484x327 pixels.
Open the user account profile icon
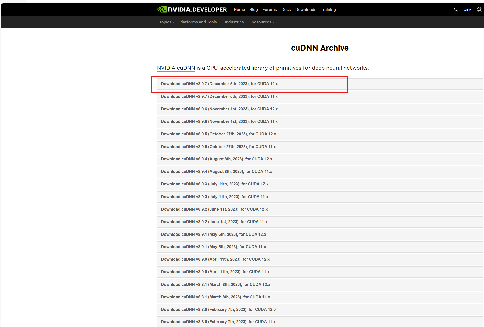click(x=480, y=10)
